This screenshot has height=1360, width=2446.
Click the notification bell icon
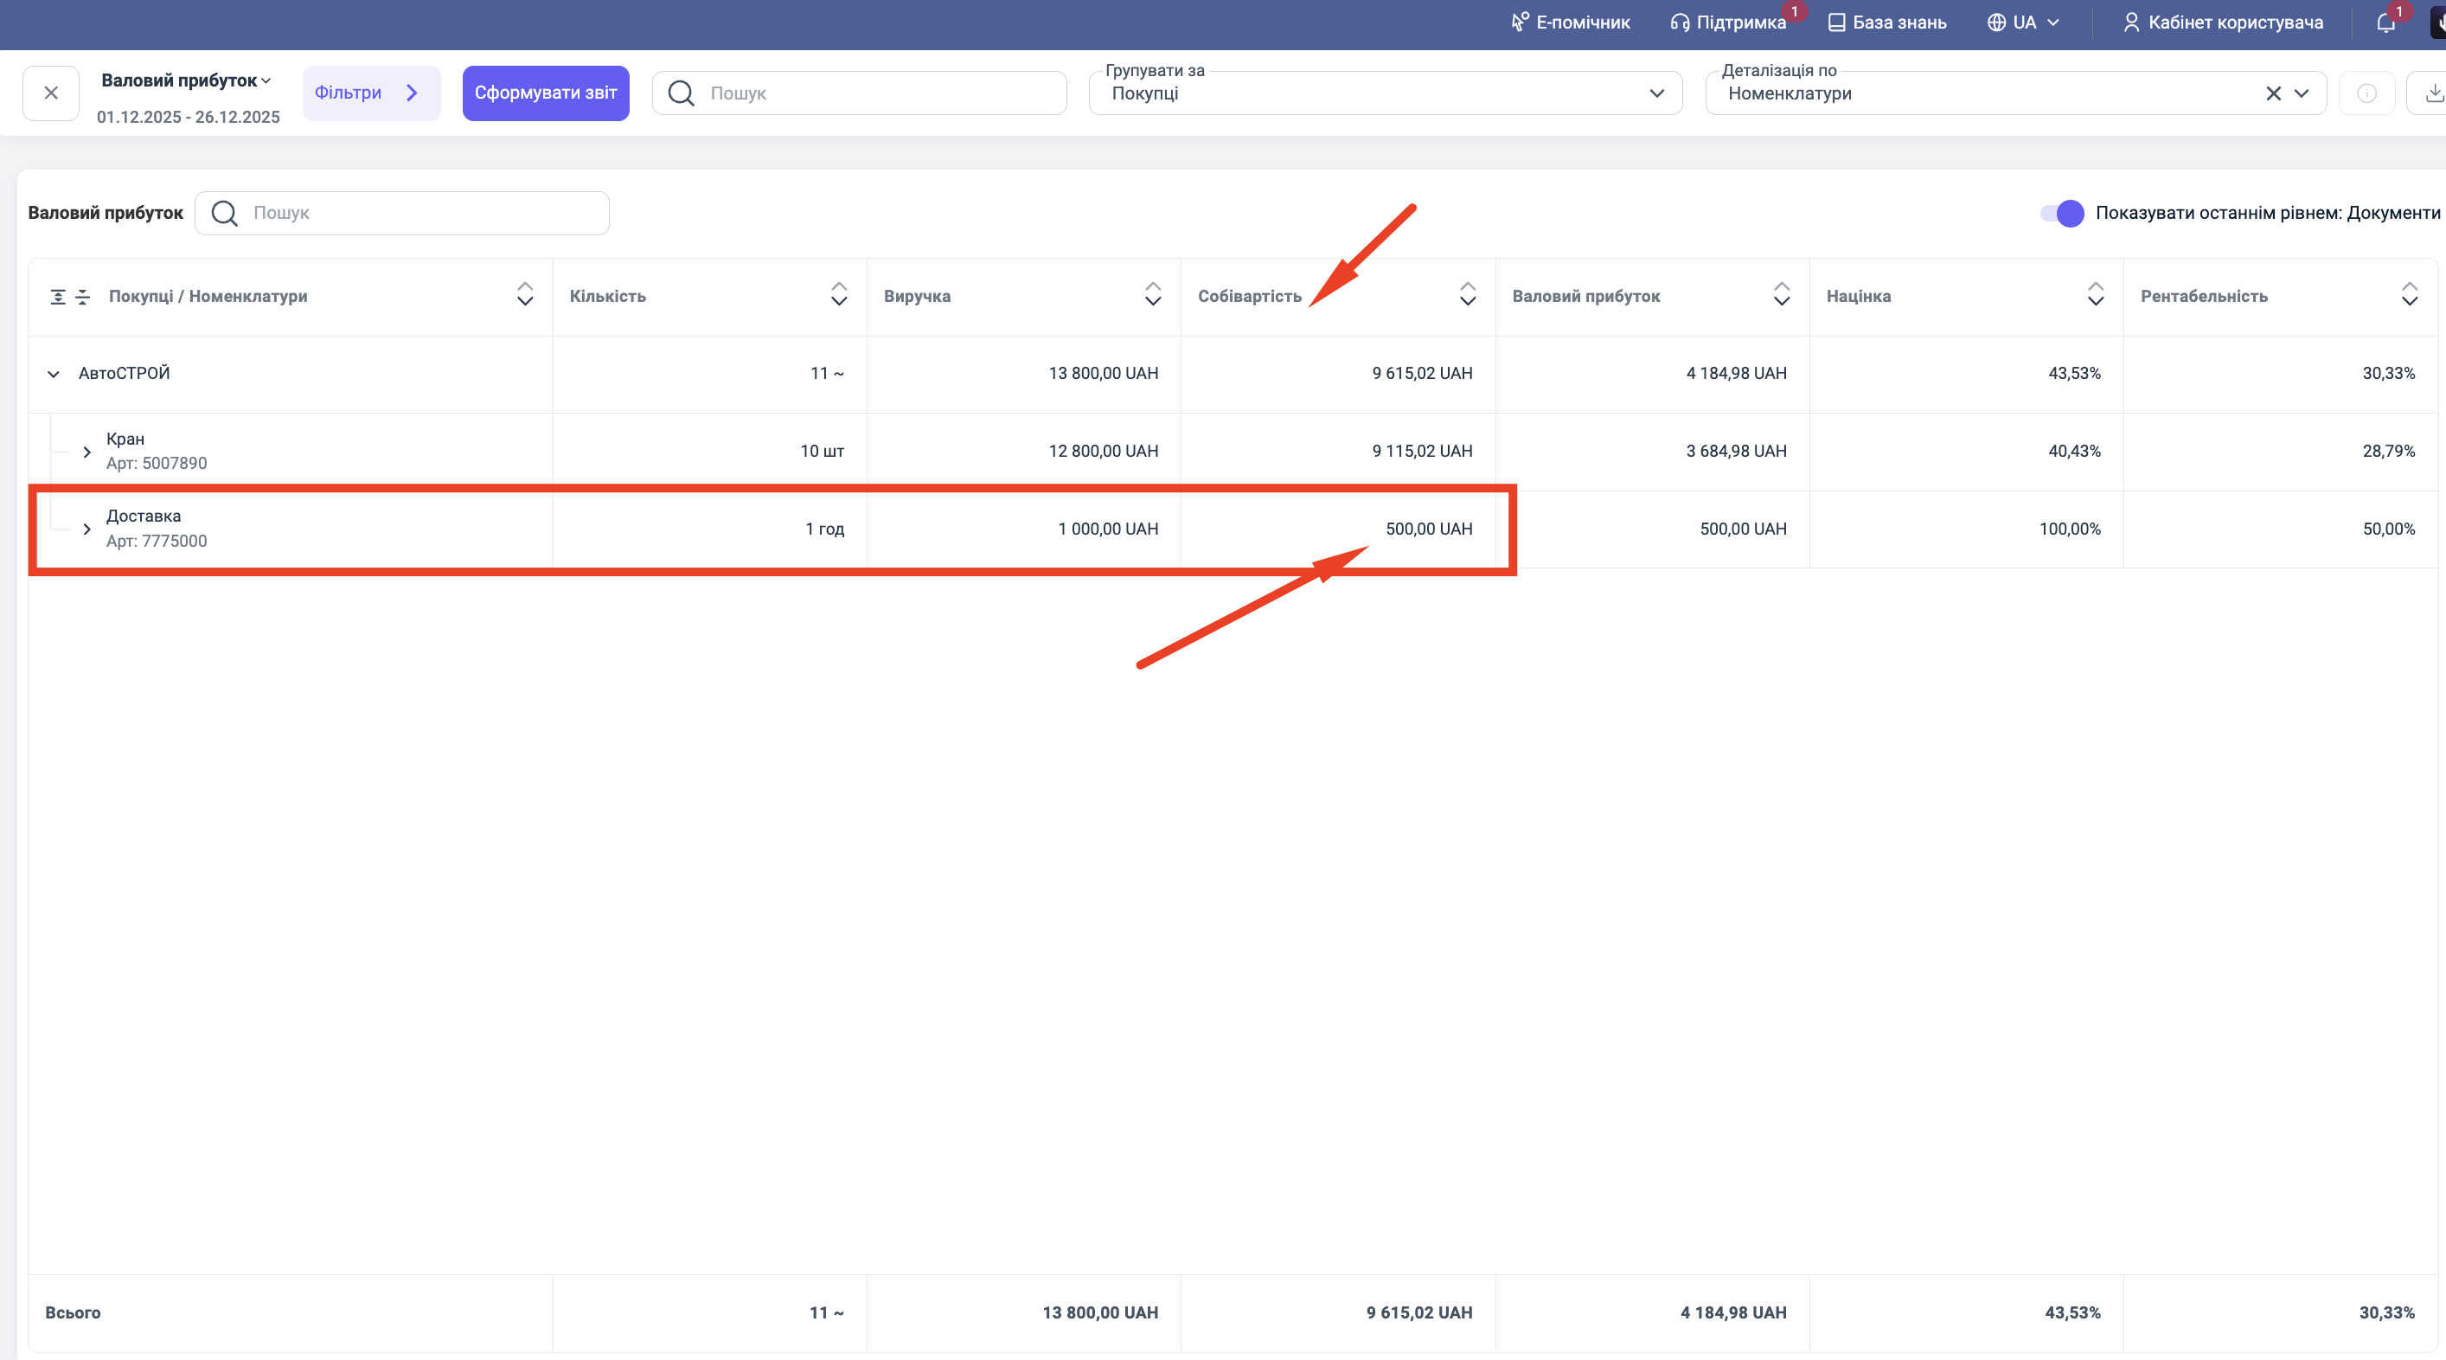click(x=2385, y=22)
